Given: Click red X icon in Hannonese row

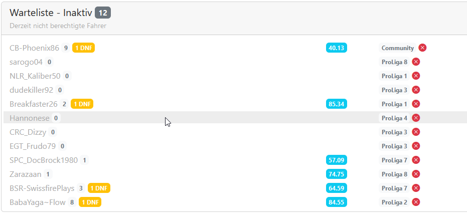Looking at the screenshot, I should [x=416, y=118].
